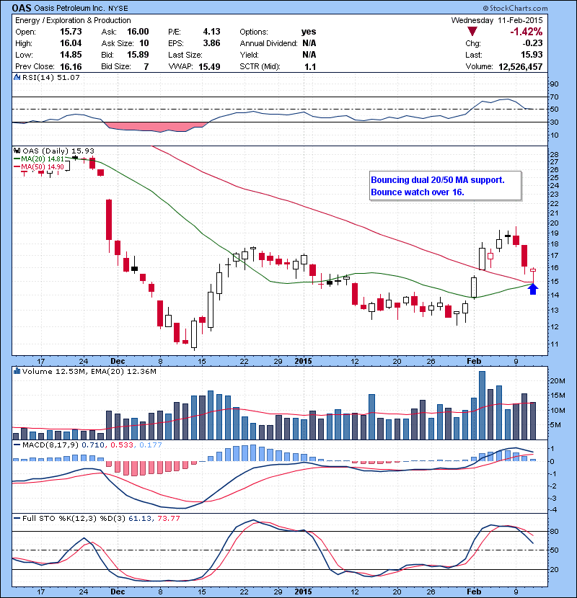Click the P/E value 4.13
Screen dimensions: 577x598
pos(211,32)
